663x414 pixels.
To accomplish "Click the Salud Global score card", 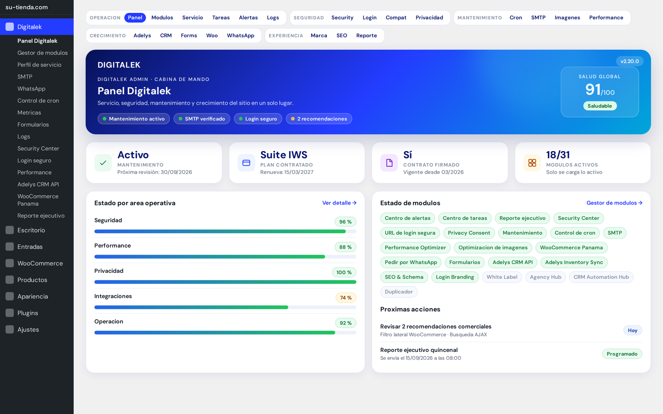I will click(600, 92).
